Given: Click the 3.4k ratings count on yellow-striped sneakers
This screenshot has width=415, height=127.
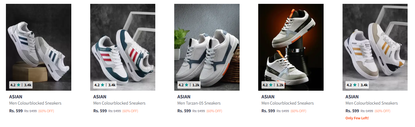Looking at the screenshot, I should 364,85.
